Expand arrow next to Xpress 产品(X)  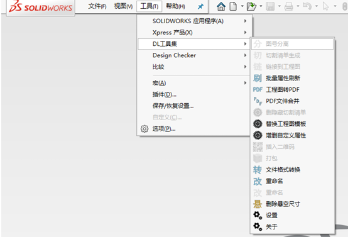tap(245, 33)
